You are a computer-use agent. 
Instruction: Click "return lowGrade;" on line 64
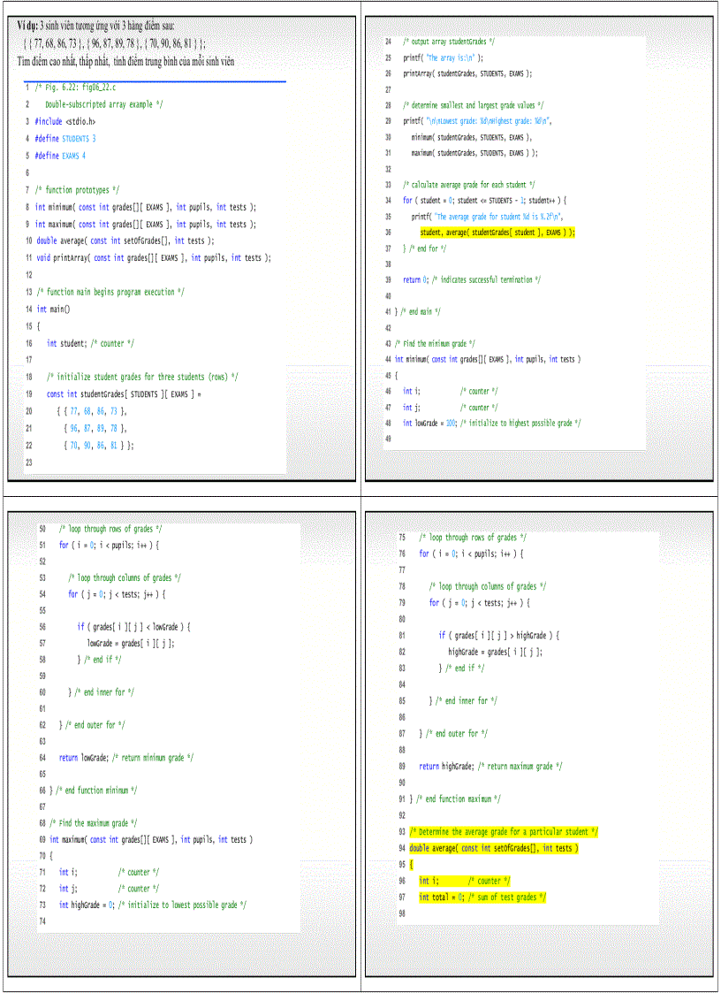click(83, 758)
